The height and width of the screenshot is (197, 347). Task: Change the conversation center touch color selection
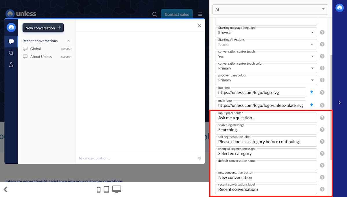click(x=265, y=68)
